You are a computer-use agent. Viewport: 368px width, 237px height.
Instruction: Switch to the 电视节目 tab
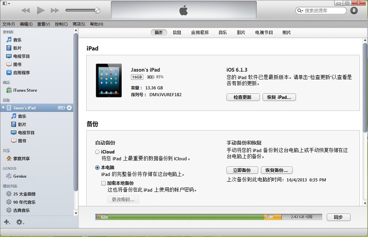(264, 32)
